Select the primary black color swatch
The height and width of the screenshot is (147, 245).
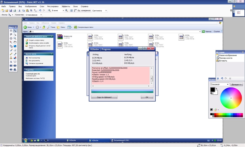tap(213, 90)
